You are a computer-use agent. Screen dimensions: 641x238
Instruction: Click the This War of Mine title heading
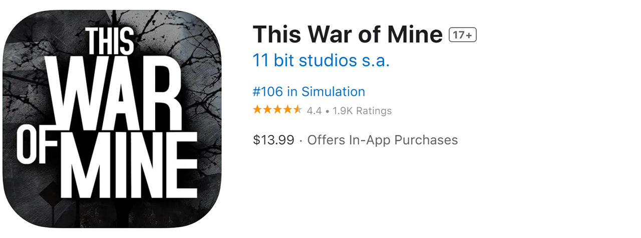tap(348, 34)
